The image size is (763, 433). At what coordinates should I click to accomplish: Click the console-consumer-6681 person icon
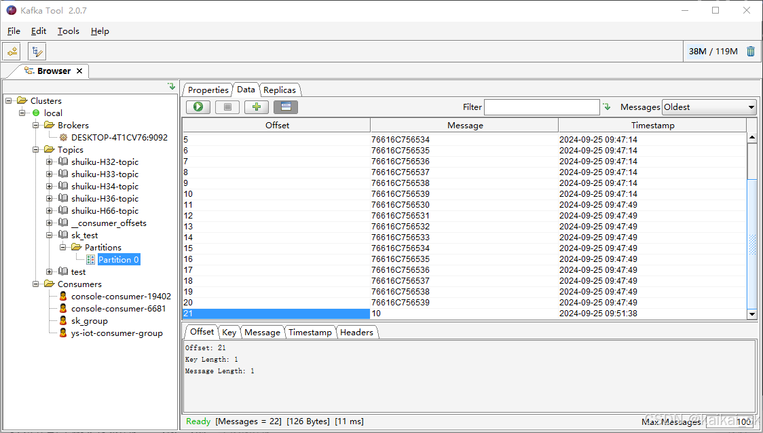coord(62,308)
